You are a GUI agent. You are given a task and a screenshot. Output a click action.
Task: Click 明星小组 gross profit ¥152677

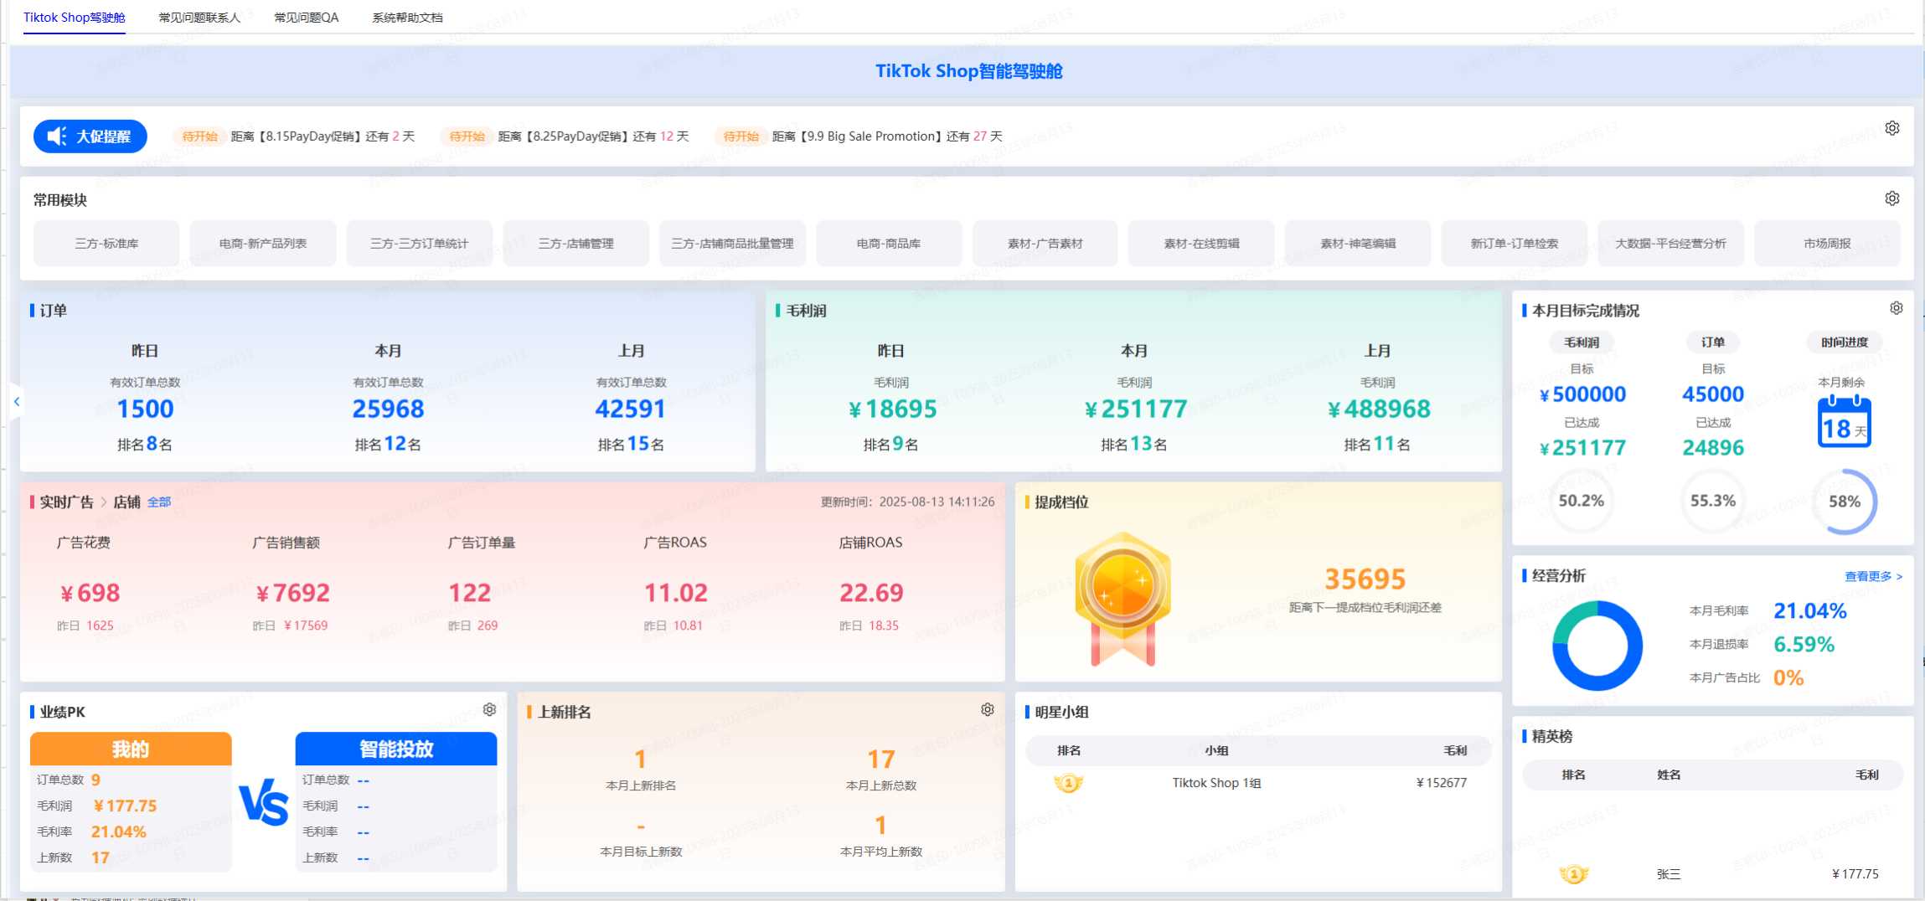1442,783
